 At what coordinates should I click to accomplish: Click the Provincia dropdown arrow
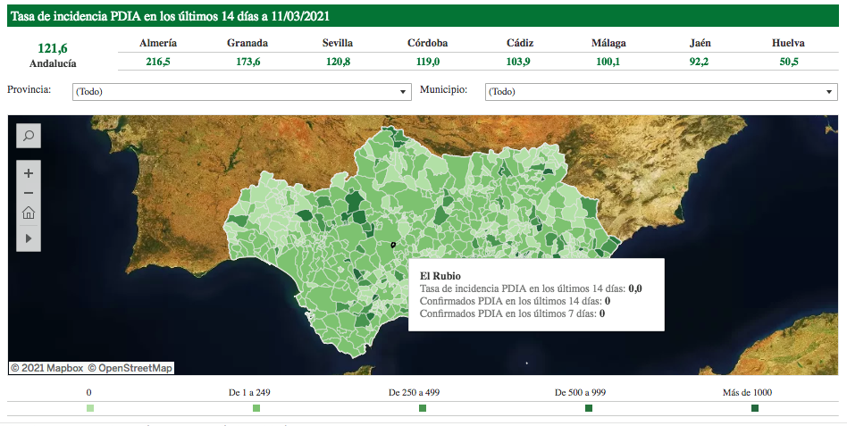[403, 92]
